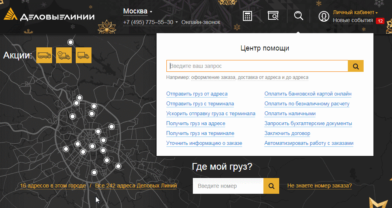Click the Онлайн-звонок link
The image size is (392, 208).
[201, 22]
